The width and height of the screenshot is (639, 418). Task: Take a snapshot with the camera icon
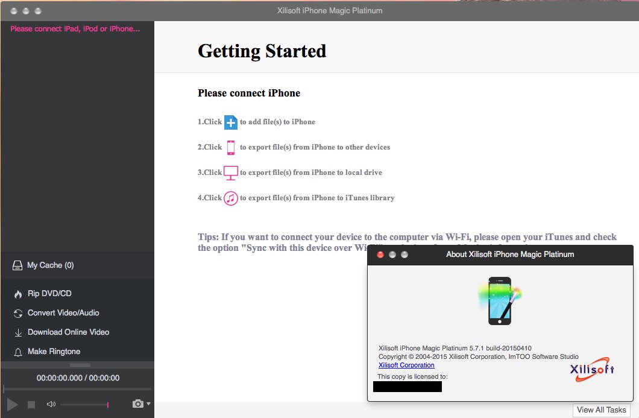(x=137, y=404)
